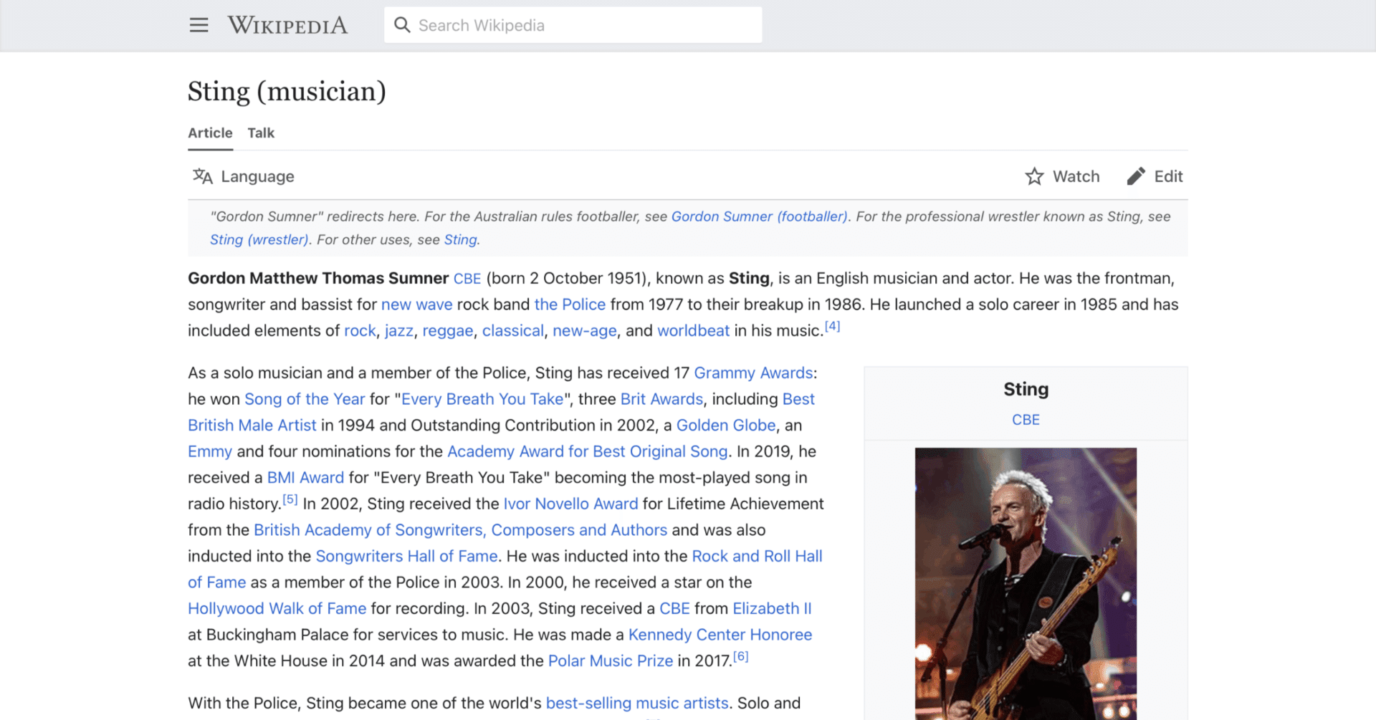Image resolution: width=1376 pixels, height=720 pixels.
Task: Open the Ivor Novello Award link
Action: (x=570, y=504)
